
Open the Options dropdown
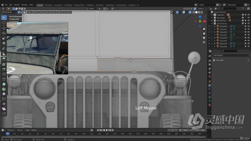[202, 9]
